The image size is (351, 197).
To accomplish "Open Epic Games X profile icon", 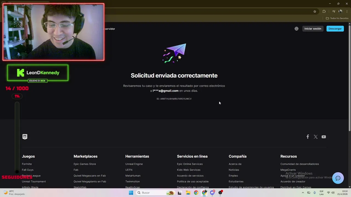I will (x=316, y=137).
